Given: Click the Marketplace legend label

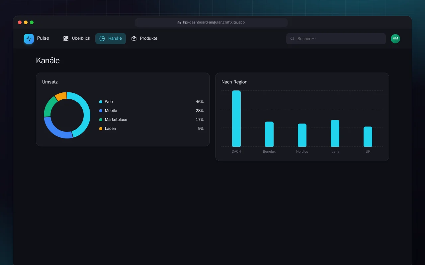Looking at the screenshot, I should tap(116, 120).
